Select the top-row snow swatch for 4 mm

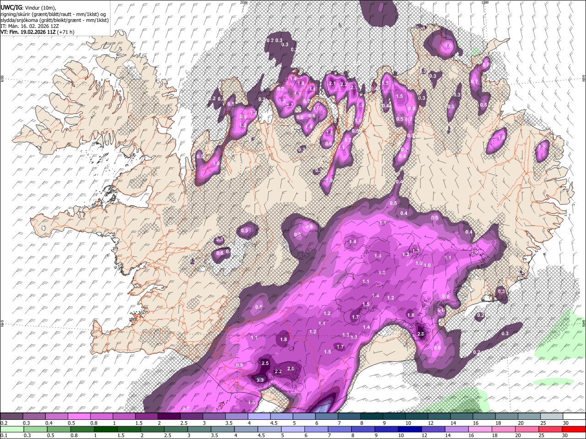click(x=259, y=416)
